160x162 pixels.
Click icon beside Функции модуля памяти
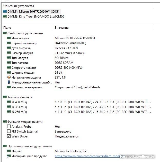click(x=5, y=121)
